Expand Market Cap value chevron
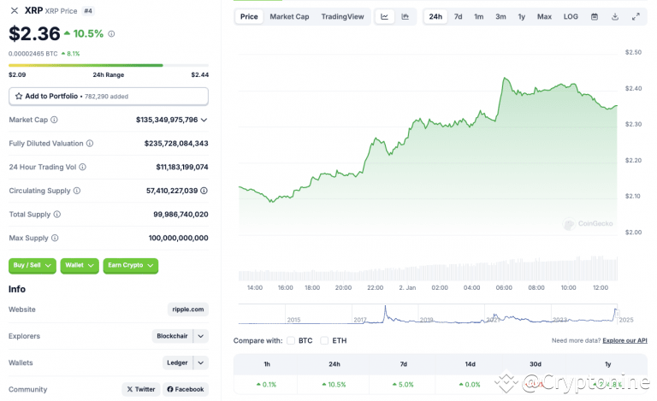Screen dimensions: 657x401 (x=204, y=121)
